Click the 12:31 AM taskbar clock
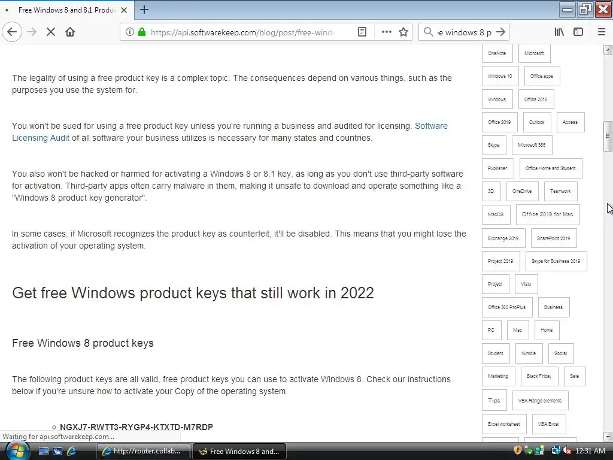The image size is (613, 460). pos(590,451)
